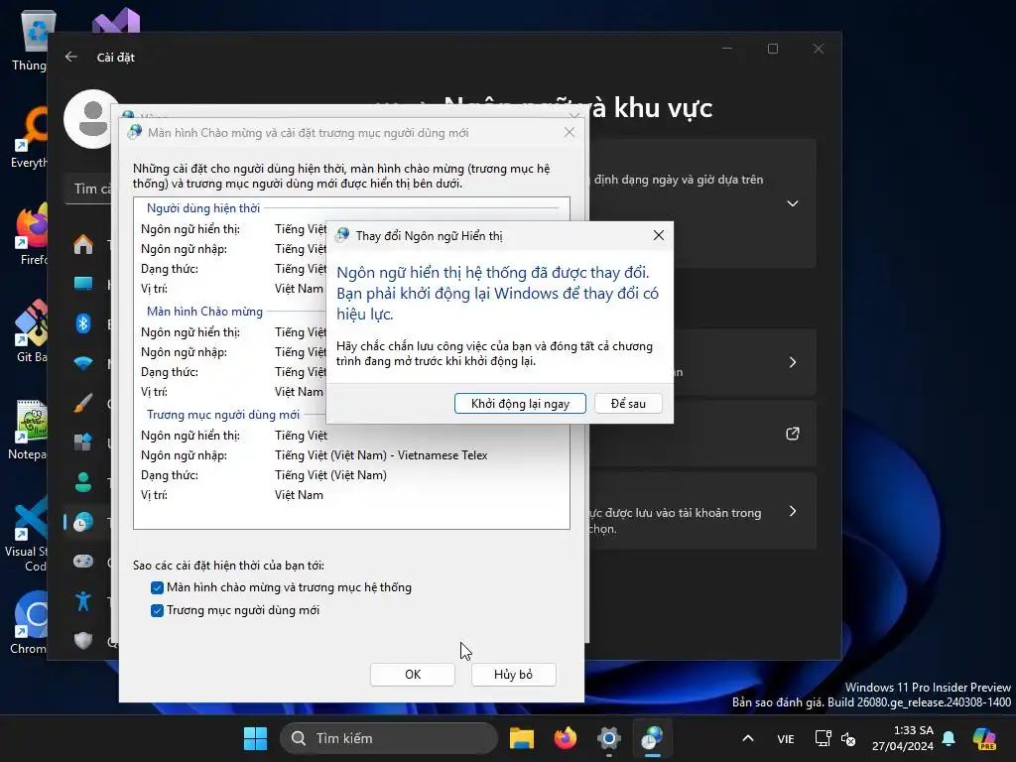Maximize the Settings window
This screenshot has height=762, width=1016.
click(x=772, y=49)
